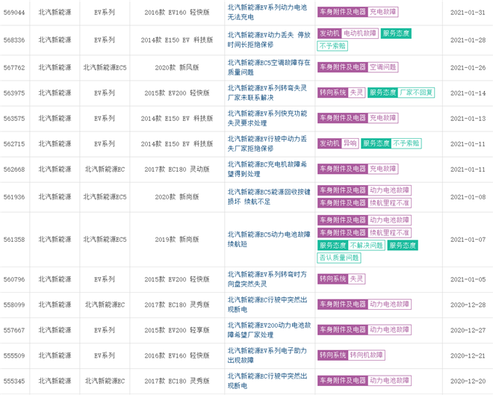Click the 转向系统 tag in row 563975

click(x=332, y=93)
